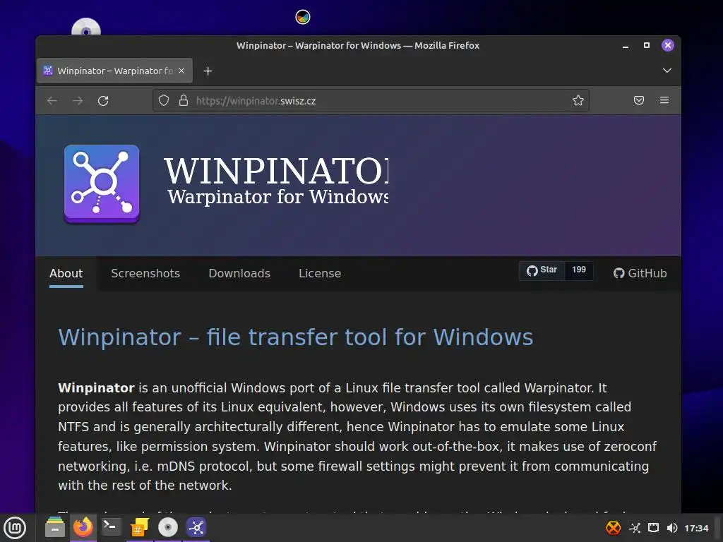This screenshot has width=723, height=542.
Task: Go to the Downloads section
Action: 239,273
